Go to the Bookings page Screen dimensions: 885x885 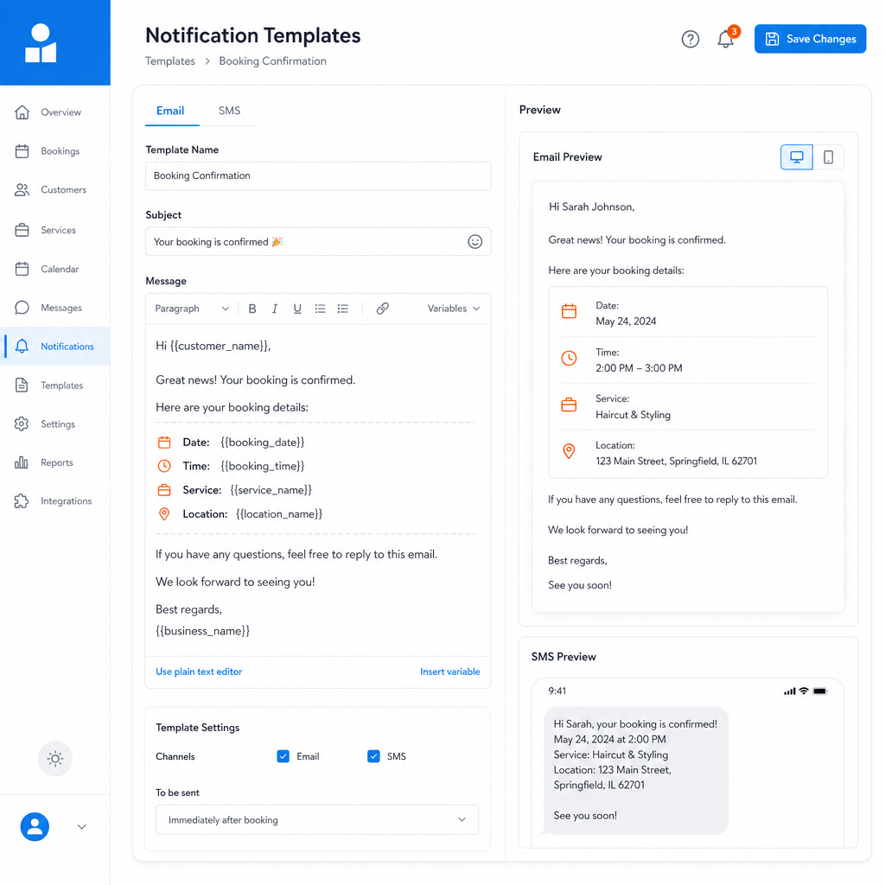click(54, 151)
